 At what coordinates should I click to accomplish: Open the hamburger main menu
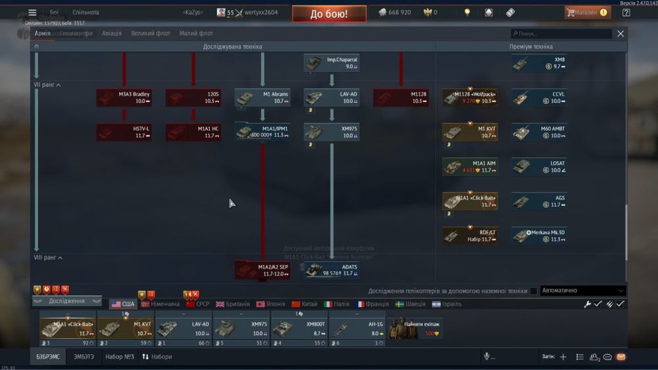point(32,12)
